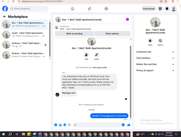
Task: Send a thumbs-up like
Action: coord(129,125)
